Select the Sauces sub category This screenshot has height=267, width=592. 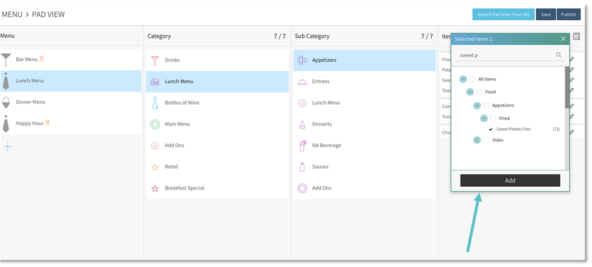(x=320, y=167)
